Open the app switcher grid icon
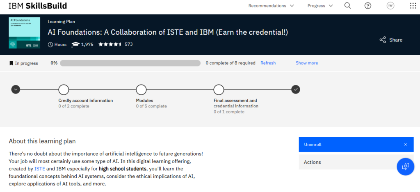420x192 pixels. coord(413,6)
